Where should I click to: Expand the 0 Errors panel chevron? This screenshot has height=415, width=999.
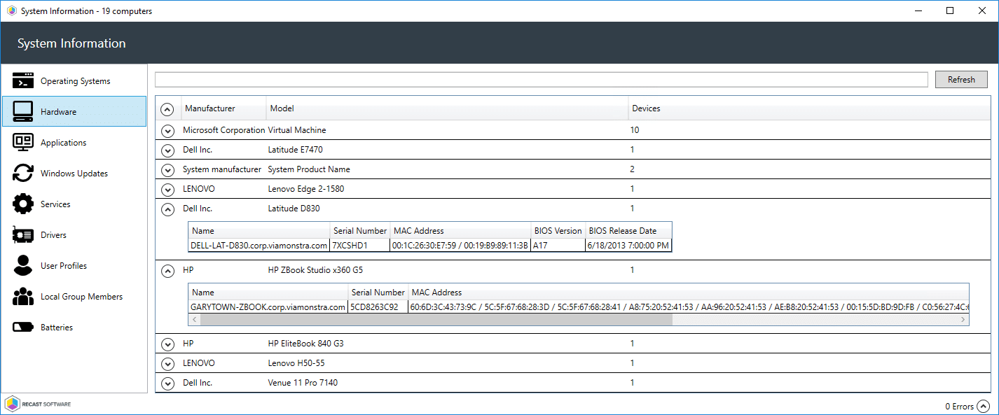point(984,406)
